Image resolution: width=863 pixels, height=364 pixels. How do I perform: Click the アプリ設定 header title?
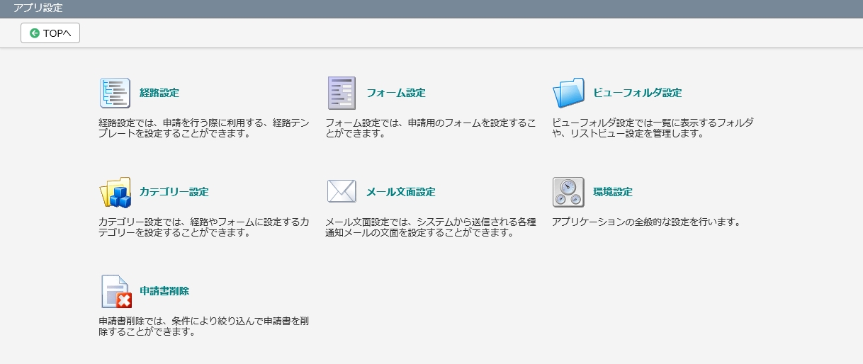click(38, 8)
